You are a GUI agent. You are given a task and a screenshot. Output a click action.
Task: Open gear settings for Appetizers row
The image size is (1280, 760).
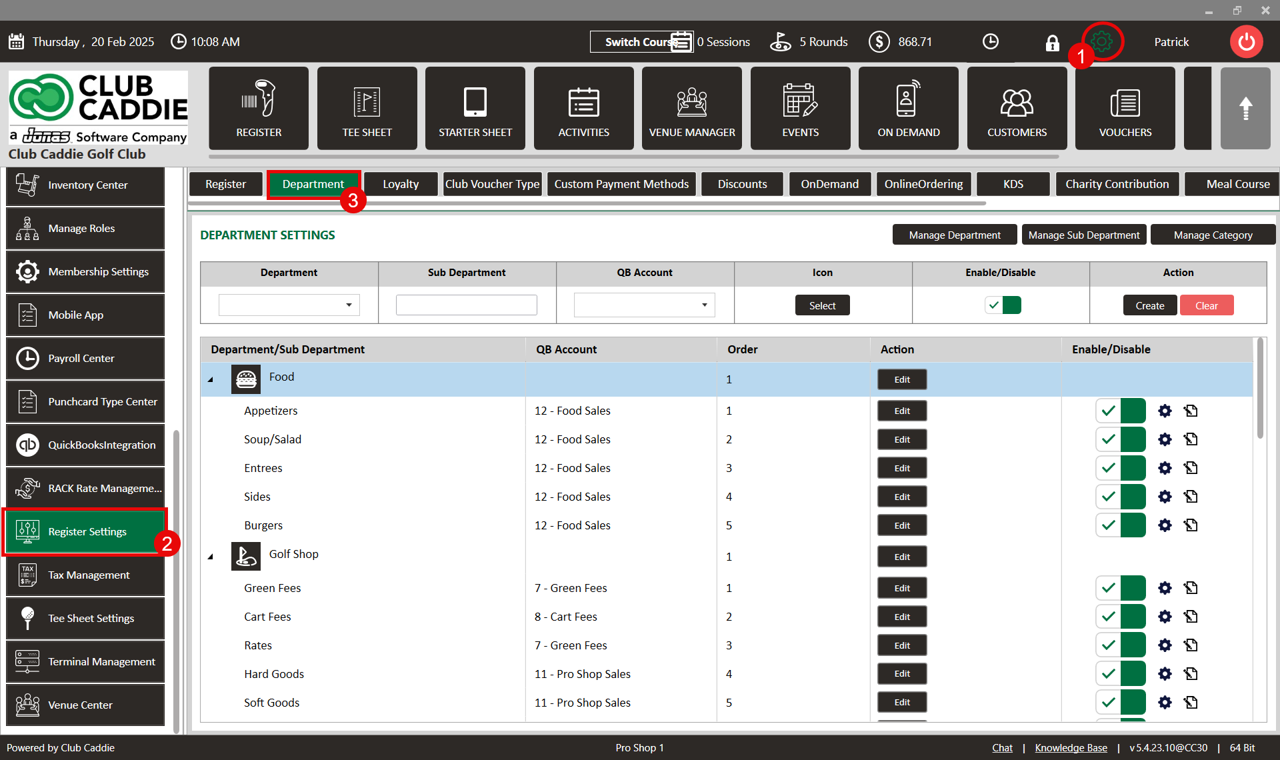1165,411
